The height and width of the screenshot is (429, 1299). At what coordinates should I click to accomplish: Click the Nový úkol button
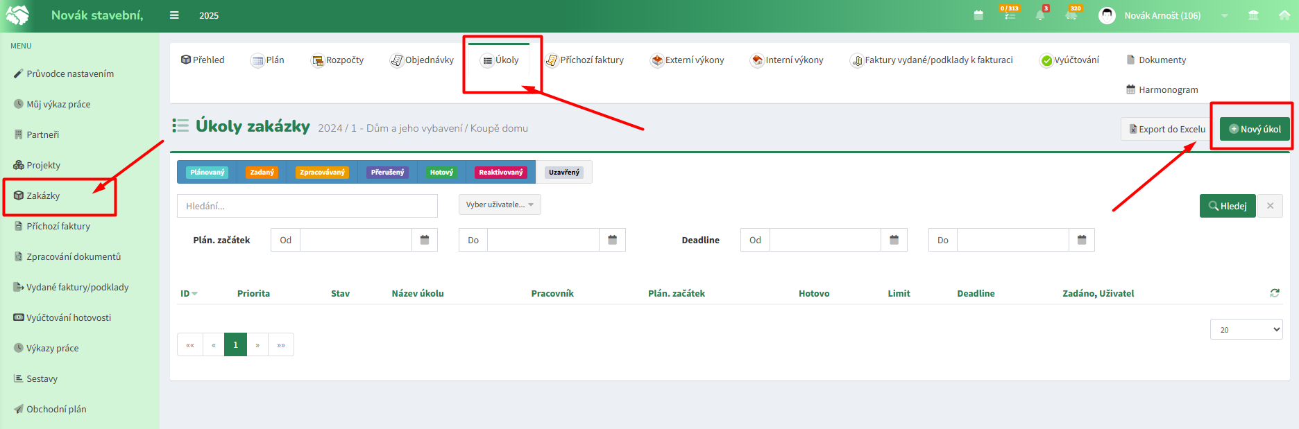pyautogui.click(x=1255, y=129)
